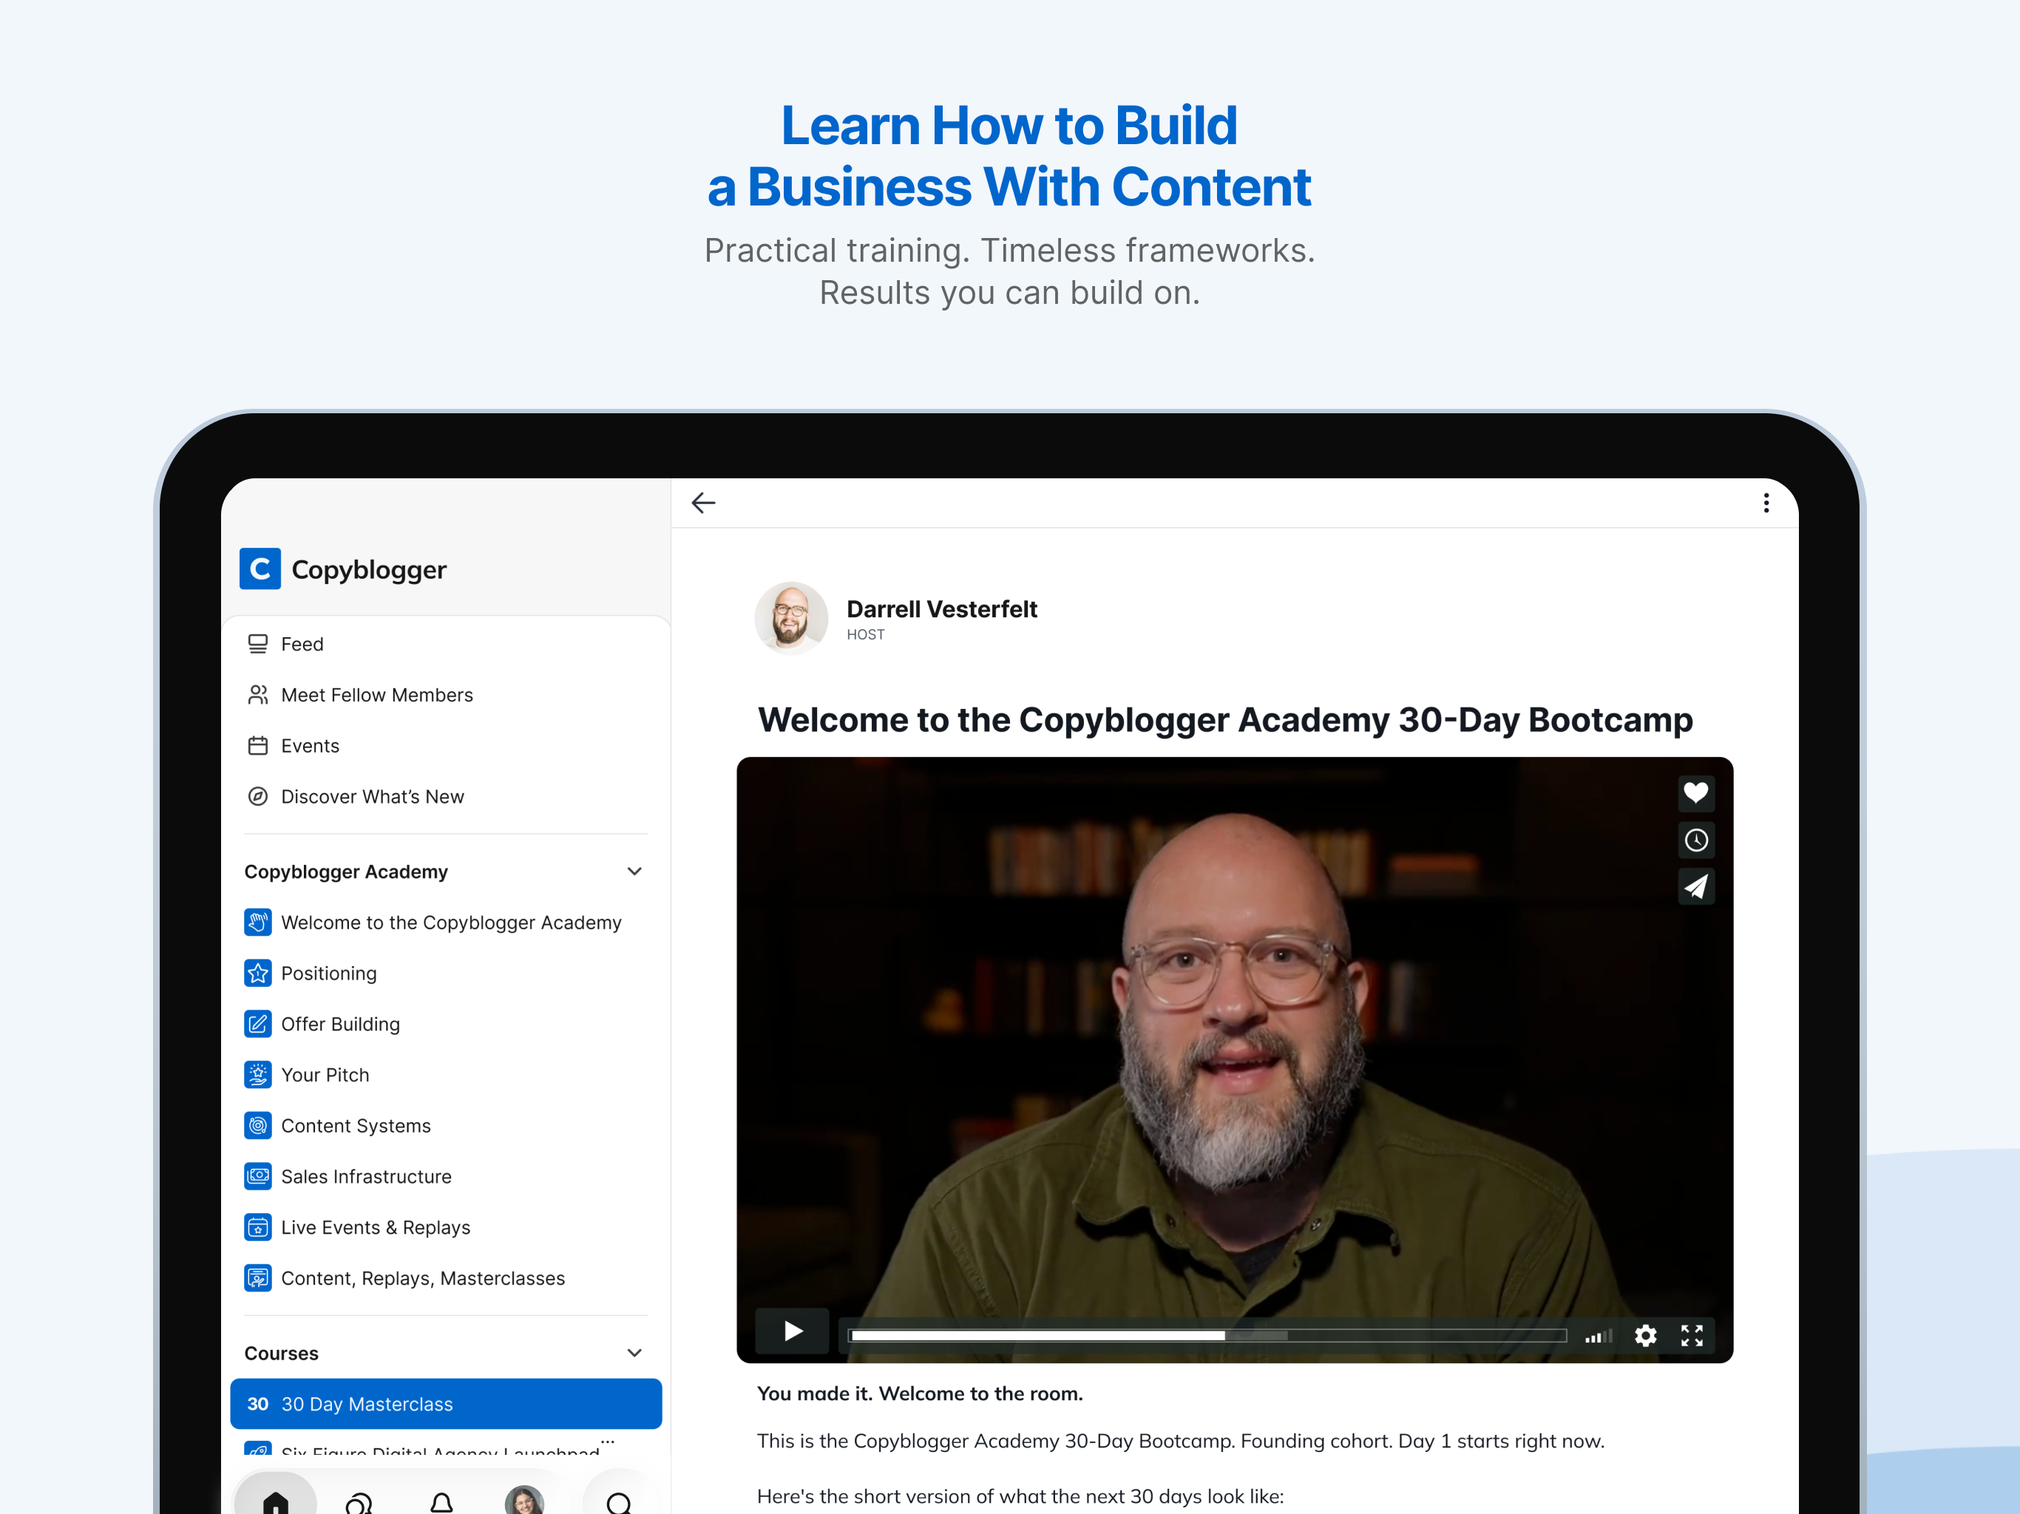Click the video frame
2020x1514 pixels.
coord(1235,1059)
